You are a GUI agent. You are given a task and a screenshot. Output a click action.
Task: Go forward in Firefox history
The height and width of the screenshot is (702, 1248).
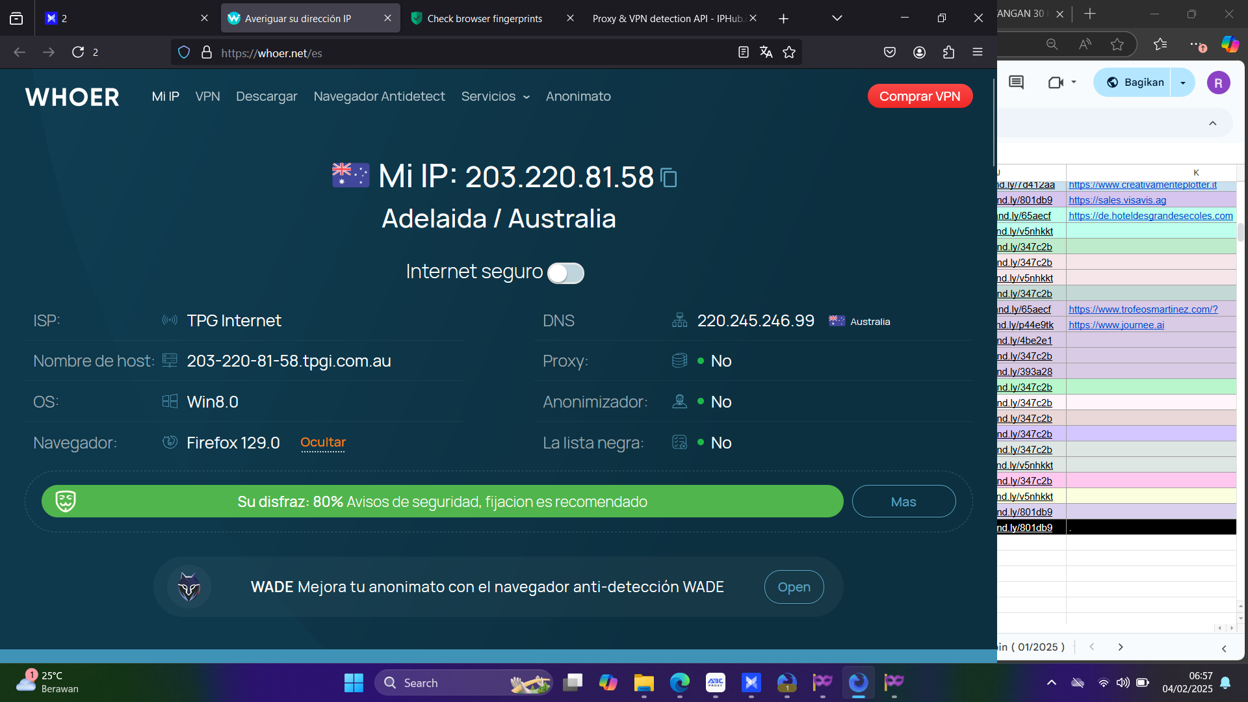pyautogui.click(x=49, y=52)
